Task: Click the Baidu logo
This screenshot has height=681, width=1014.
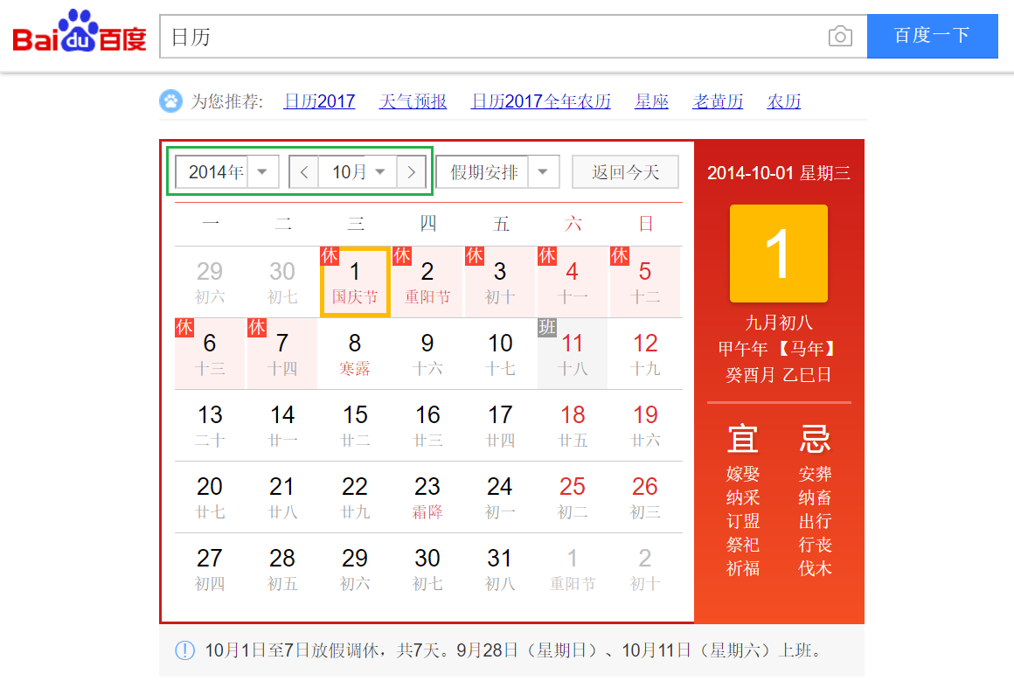Action: 77,33
